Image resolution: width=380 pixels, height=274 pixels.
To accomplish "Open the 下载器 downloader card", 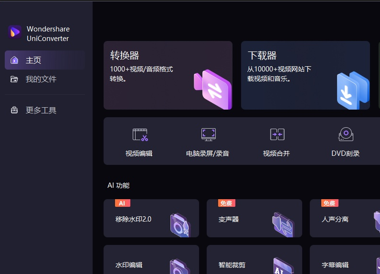I will [306, 75].
